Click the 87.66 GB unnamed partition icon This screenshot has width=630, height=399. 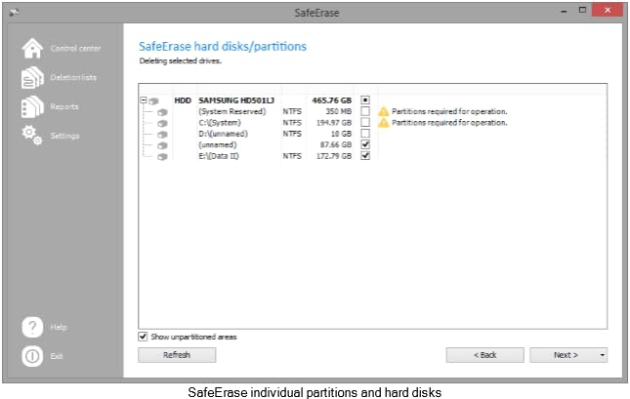tap(162, 145)
